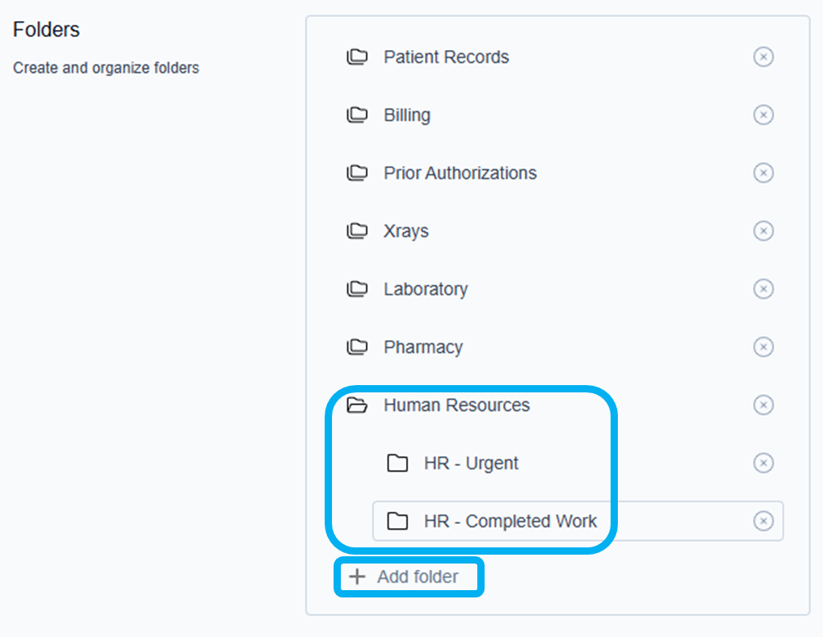Click the Pharmacy folder icon
The height and width of the screenshot is (637, 823).
pos(357,347)
